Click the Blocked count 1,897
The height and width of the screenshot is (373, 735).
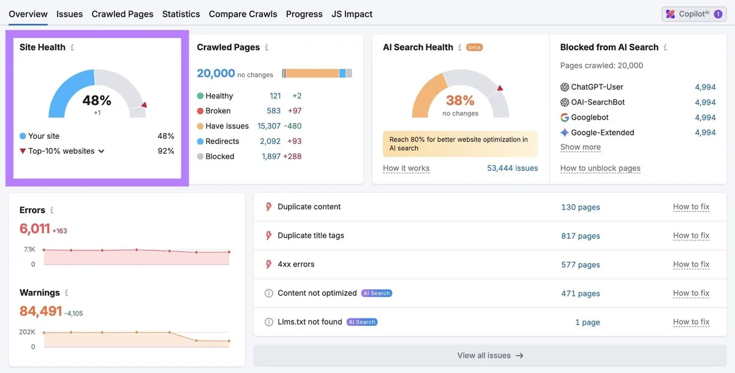271,156
